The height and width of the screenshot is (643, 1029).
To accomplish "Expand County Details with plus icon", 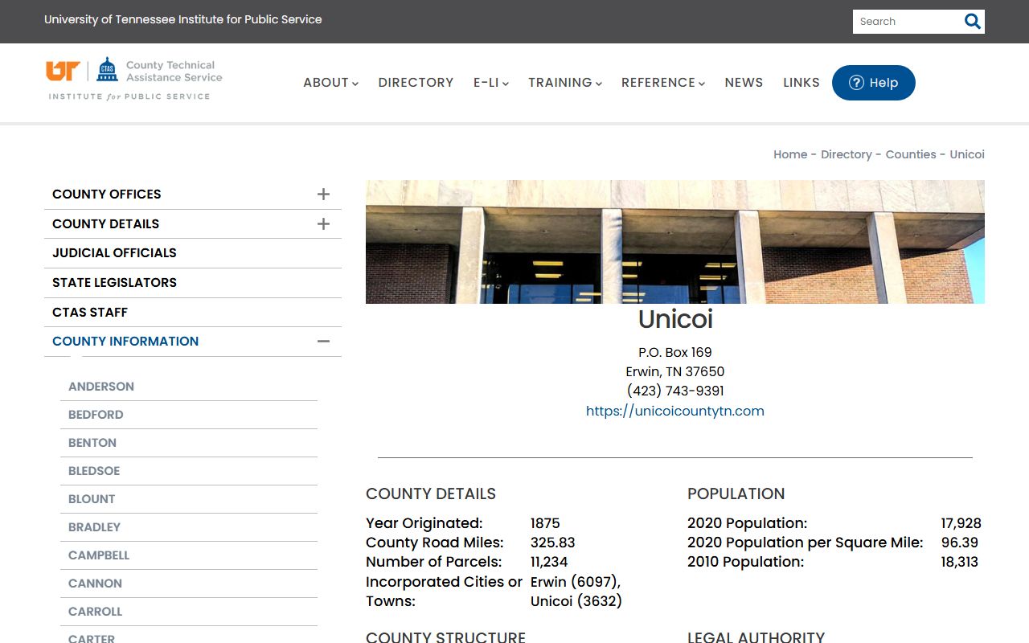I will tap(323, 223).
